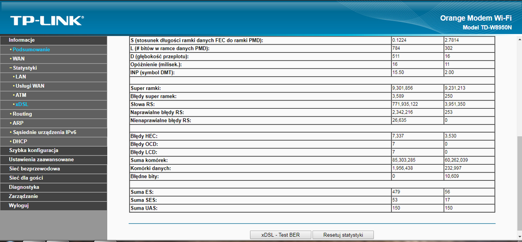Screen dimensions: 522x242
Task: Open the Diagnostyka section
Action: point(54,187)
